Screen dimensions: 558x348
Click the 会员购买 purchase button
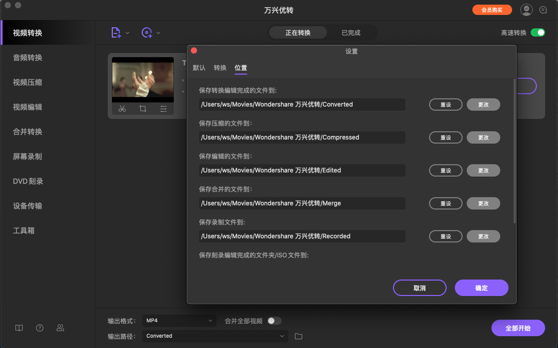pos(492,9)
